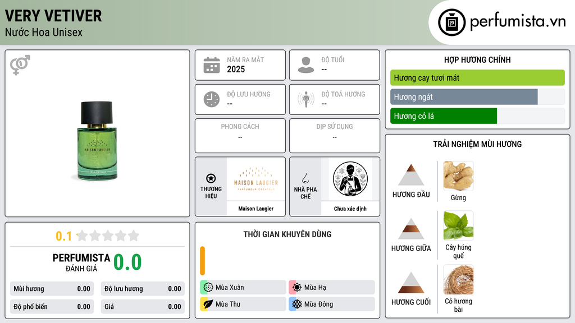The height and width of the screenshot is (323, 575).
Task: Click the Mùi hương 0.00 score row
Action: tap(52, 289)
